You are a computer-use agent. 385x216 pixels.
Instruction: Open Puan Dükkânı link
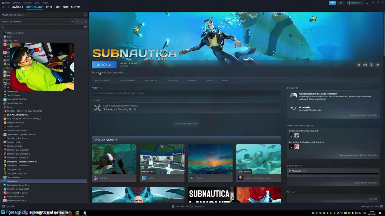(x=151, y=80)
